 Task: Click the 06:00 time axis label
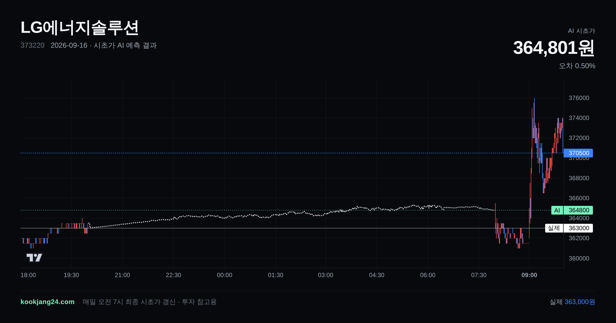428,275
